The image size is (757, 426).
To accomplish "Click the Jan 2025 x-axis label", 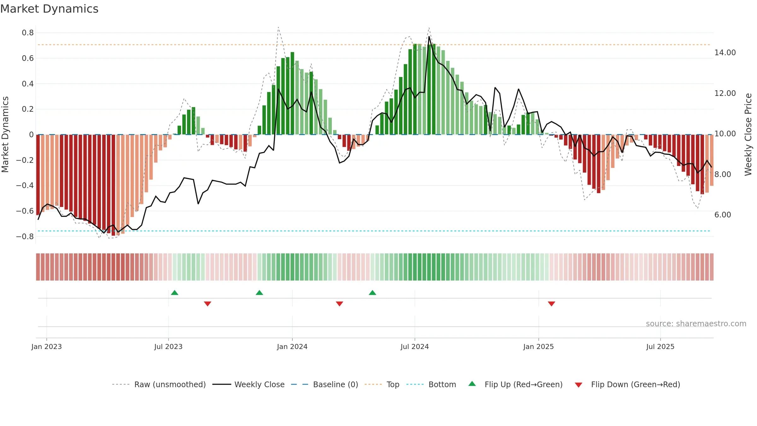I will [538, 346].
